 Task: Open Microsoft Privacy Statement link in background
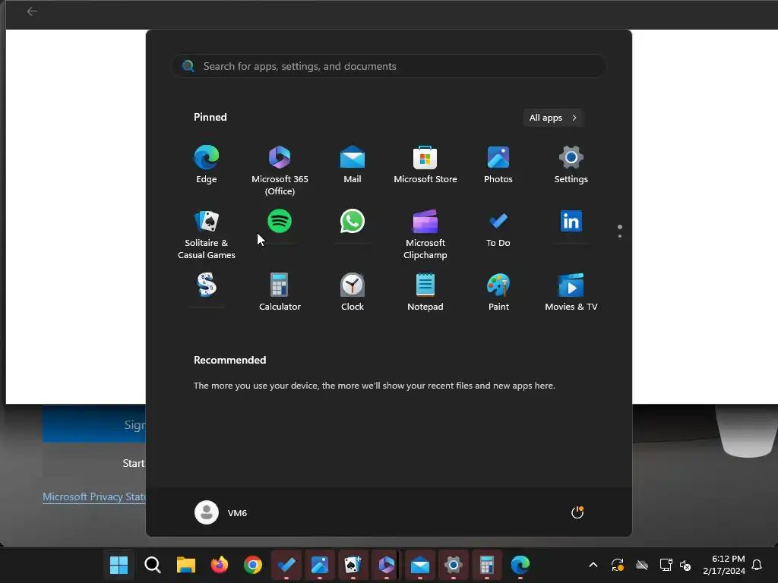[93, 496]
